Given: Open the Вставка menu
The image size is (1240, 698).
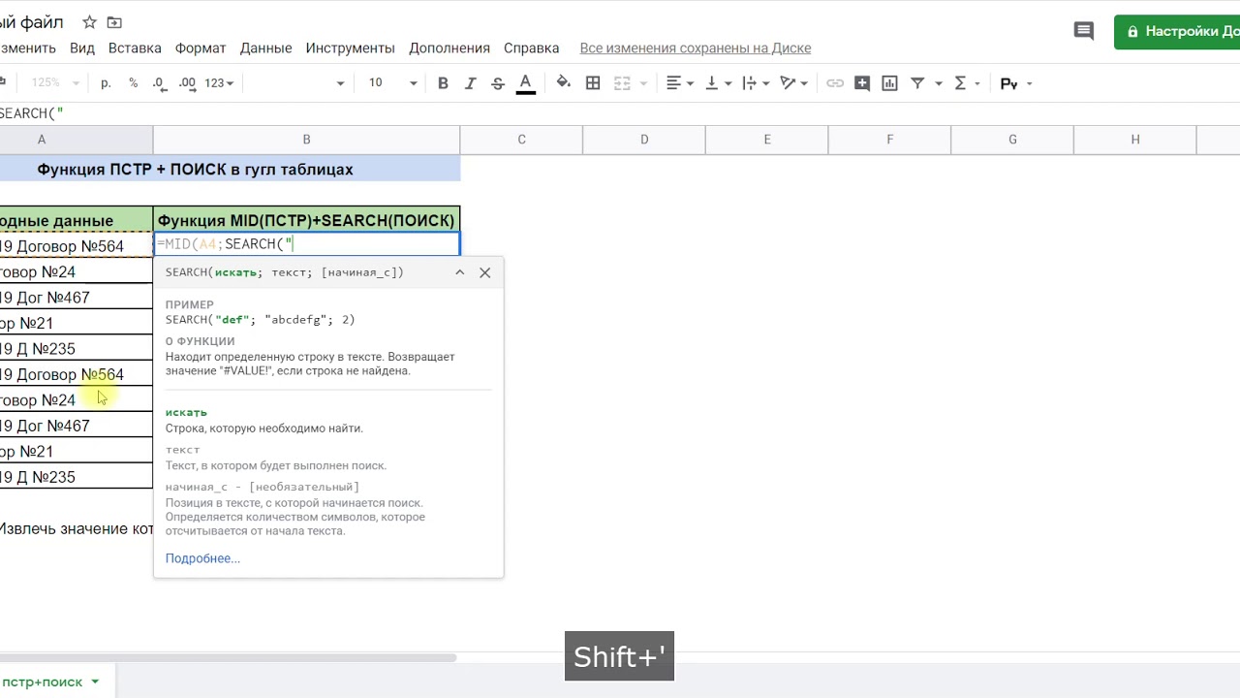Looking at the screenshot, I should pyautogui.click(x=135, y=48).
